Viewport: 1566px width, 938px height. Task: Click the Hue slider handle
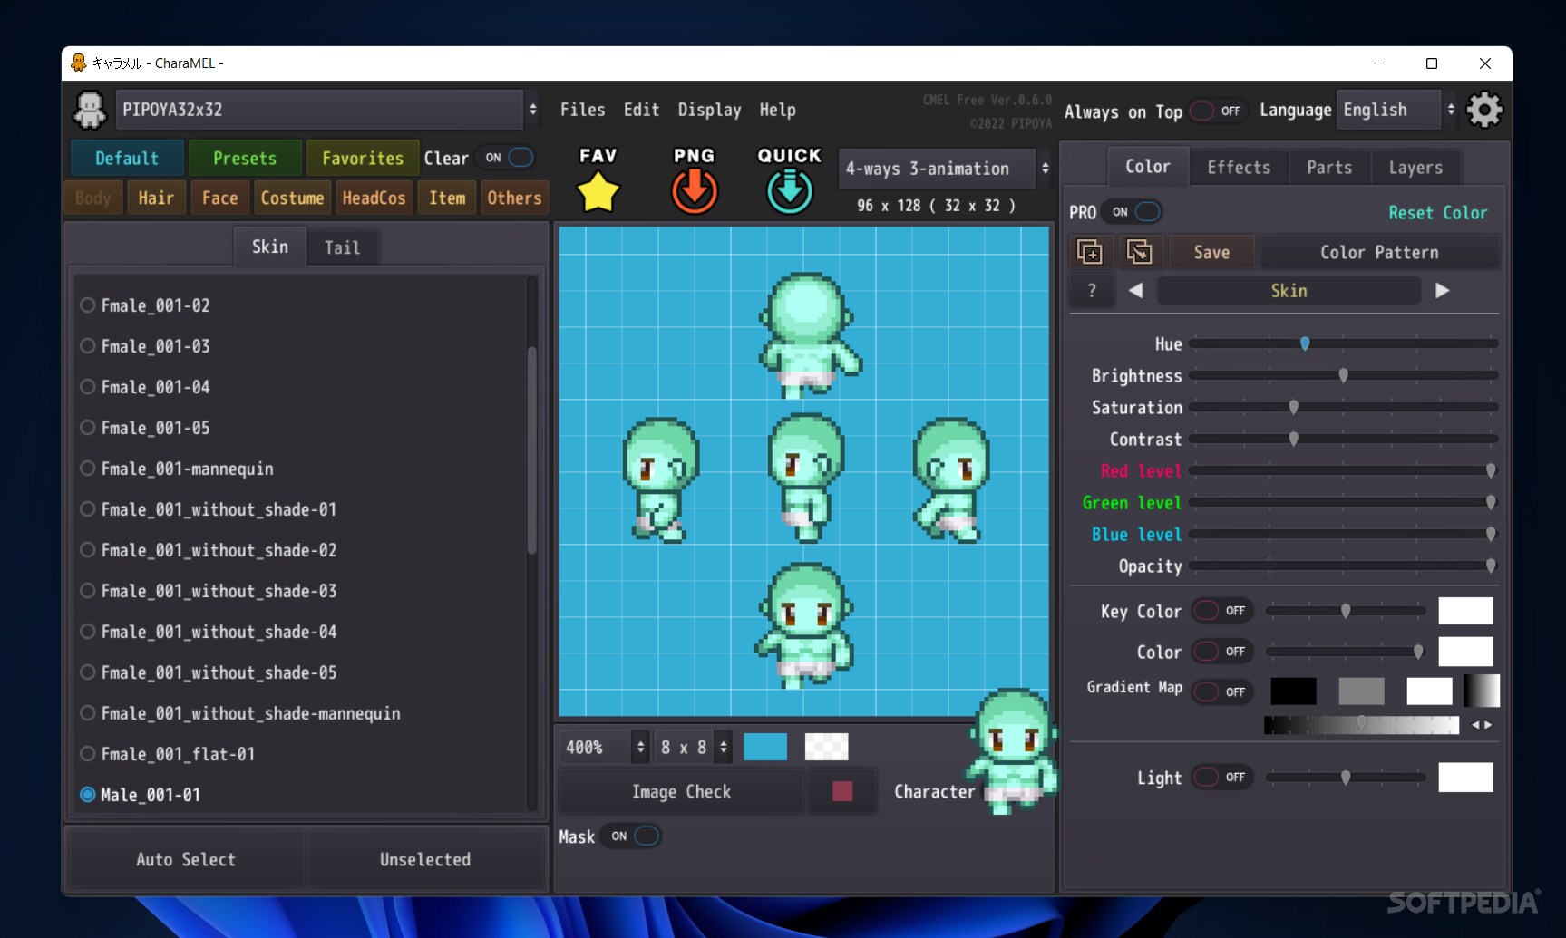tap(1305, 344)
